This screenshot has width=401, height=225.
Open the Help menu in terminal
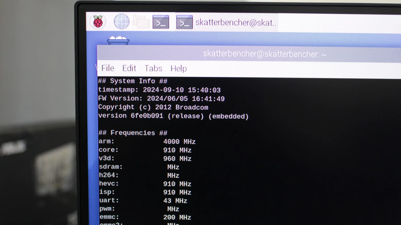click(x=179, y=69)
